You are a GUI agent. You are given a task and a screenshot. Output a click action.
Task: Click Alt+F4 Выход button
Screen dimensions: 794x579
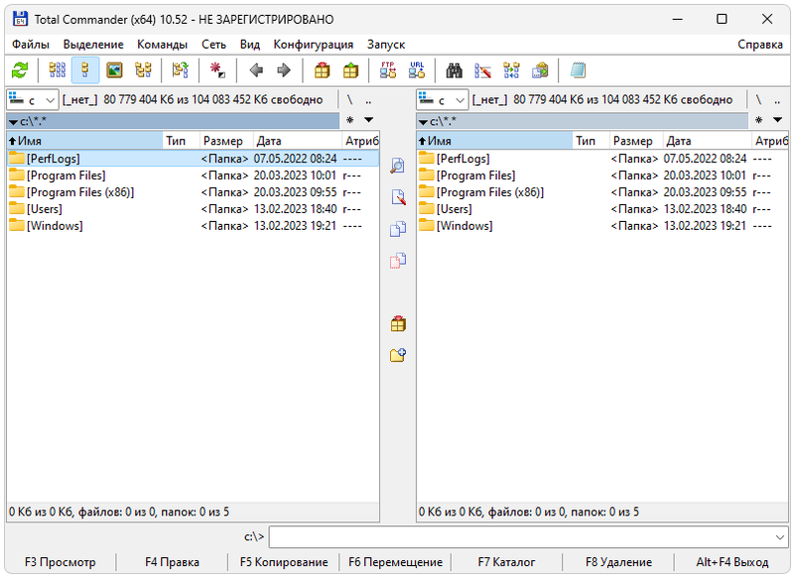[x=732, y=562]
